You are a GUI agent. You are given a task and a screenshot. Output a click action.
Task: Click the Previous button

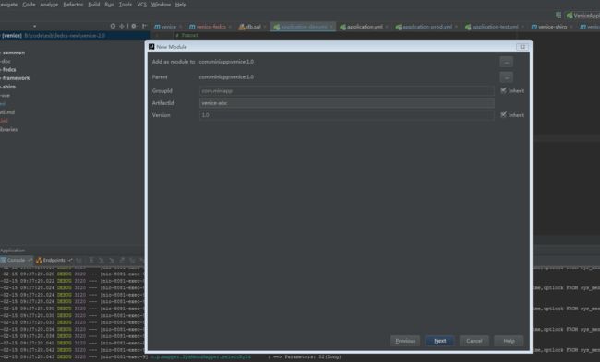click(405, 341)
